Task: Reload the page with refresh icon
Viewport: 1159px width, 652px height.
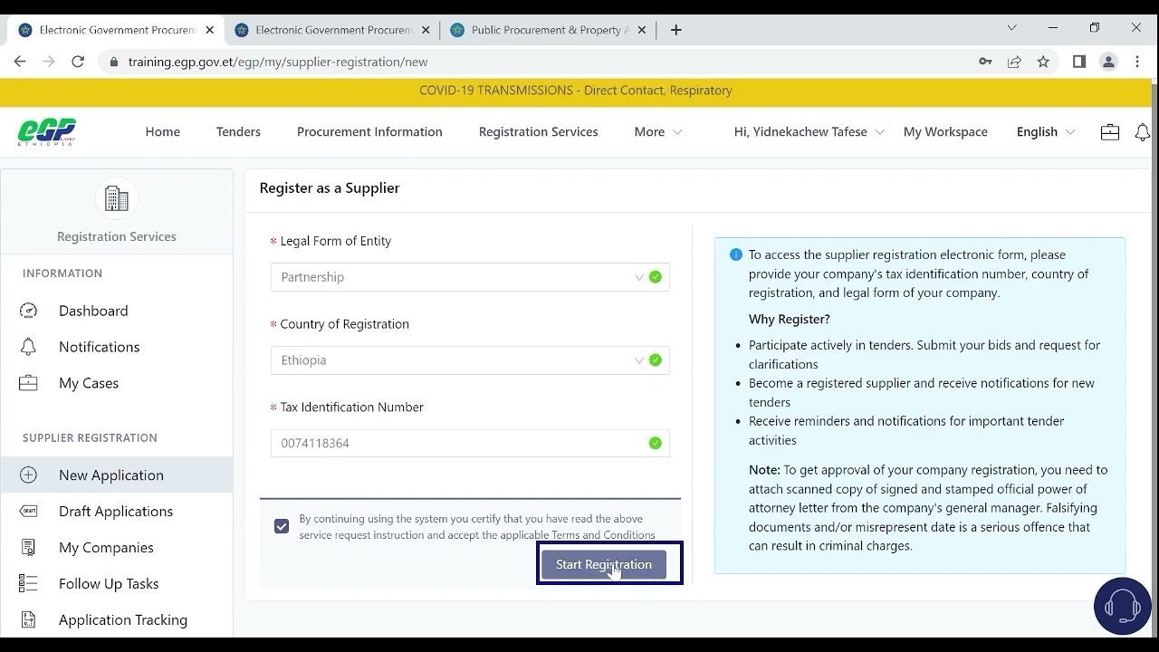Action: [x=78, y=62]
